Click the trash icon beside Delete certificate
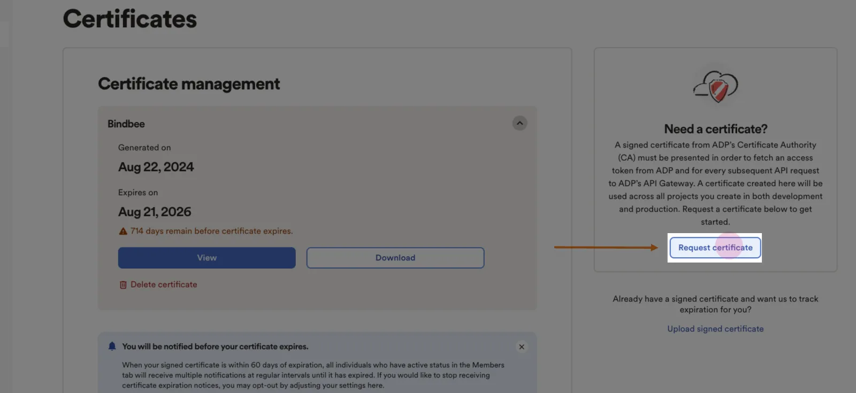 pos(123,285)
